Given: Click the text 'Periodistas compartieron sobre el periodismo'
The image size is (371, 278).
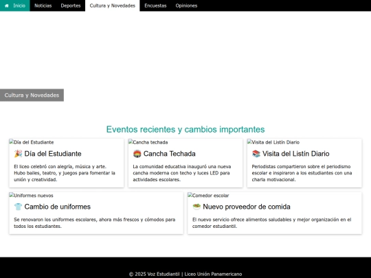Looking at the screenshot, I should pos(301,166).
